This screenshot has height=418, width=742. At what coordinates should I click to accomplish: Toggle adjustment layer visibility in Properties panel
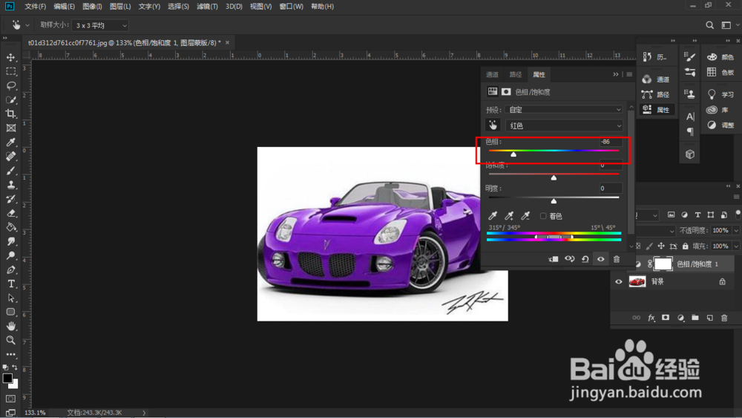point(600,259)
